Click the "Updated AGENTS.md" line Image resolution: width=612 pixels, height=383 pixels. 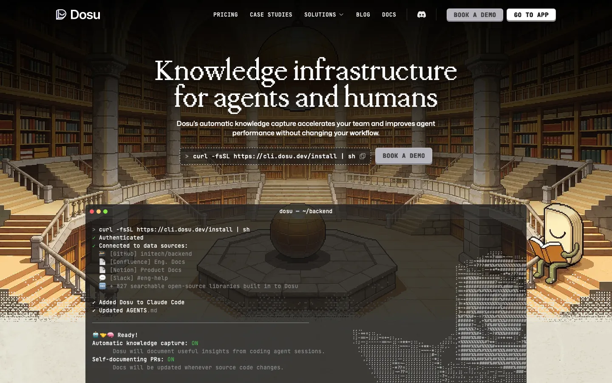[125, 310]
